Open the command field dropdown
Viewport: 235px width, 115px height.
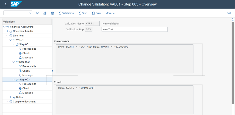[x=30, y=13]
